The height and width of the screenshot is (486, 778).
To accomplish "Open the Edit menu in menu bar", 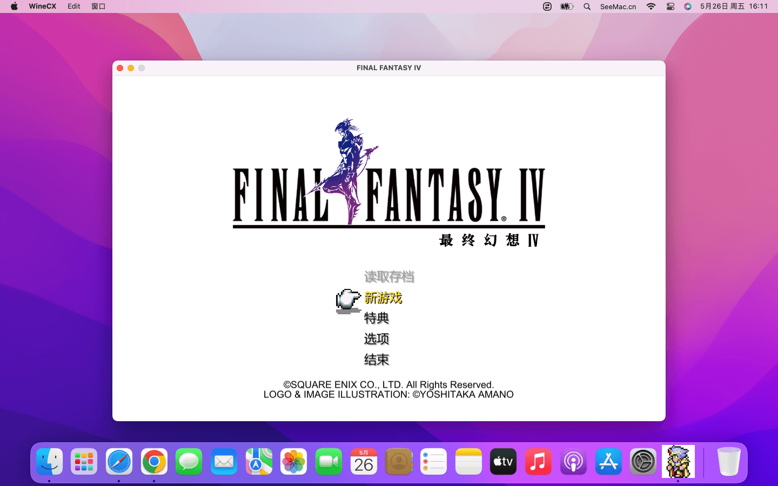I will pyautogui.click(x=74, y=6).
